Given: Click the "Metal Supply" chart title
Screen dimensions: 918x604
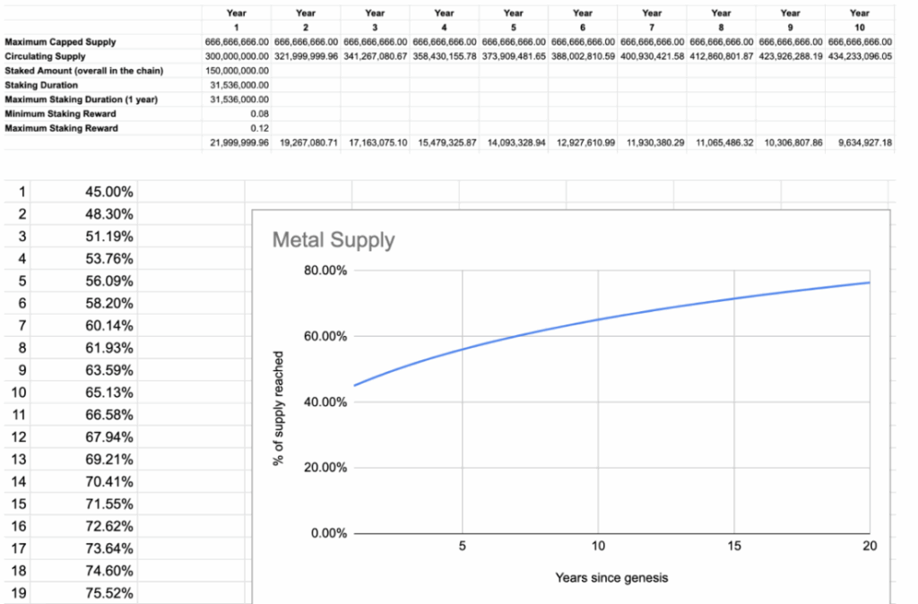Looking at the screenshot, I should (x=333, y=240).
